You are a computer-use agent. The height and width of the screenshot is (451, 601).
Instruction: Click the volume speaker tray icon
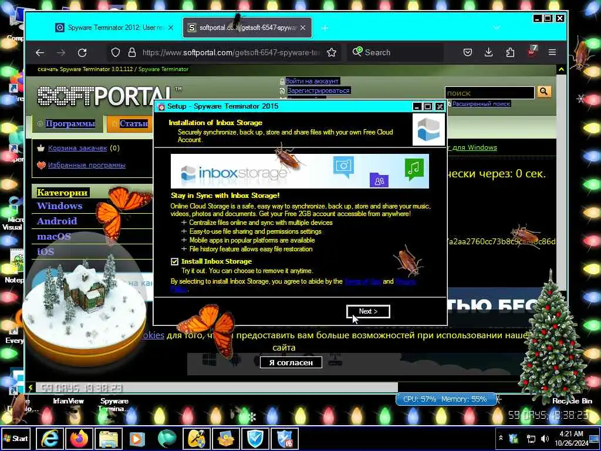point(545,438)
